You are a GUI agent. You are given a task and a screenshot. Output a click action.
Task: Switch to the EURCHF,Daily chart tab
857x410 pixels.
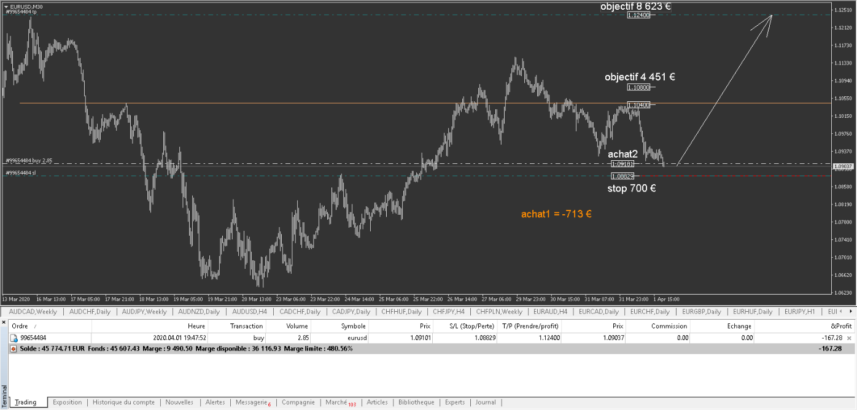[650, 312]
